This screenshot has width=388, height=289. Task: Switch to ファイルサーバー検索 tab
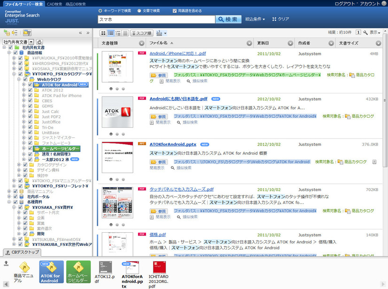[x=24, y=4]
